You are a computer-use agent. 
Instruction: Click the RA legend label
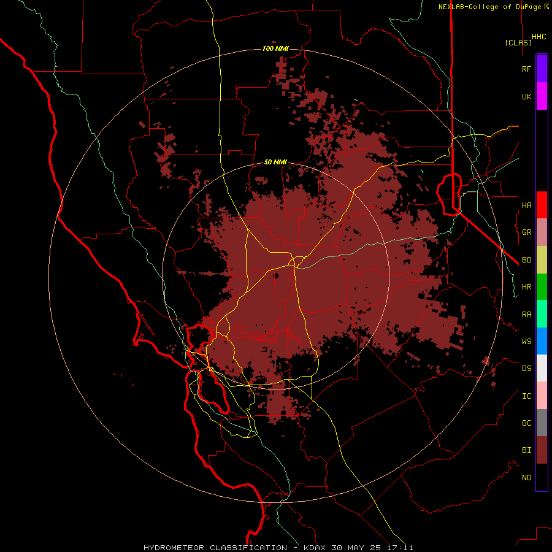point(526,315)
